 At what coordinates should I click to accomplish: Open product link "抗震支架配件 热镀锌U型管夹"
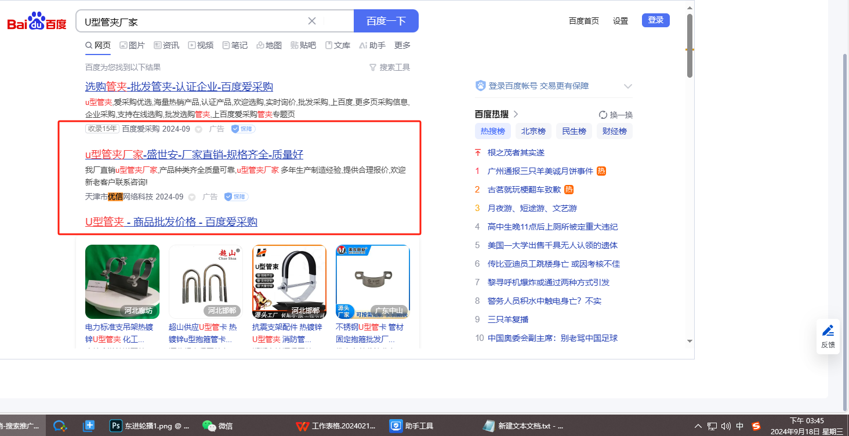[x=287, y=333]
